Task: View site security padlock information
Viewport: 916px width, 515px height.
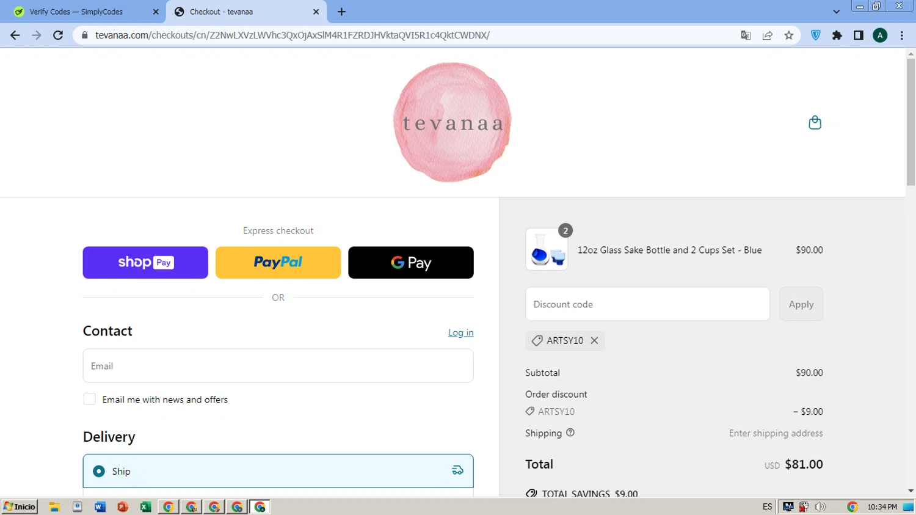Action: tap(85, 35)
